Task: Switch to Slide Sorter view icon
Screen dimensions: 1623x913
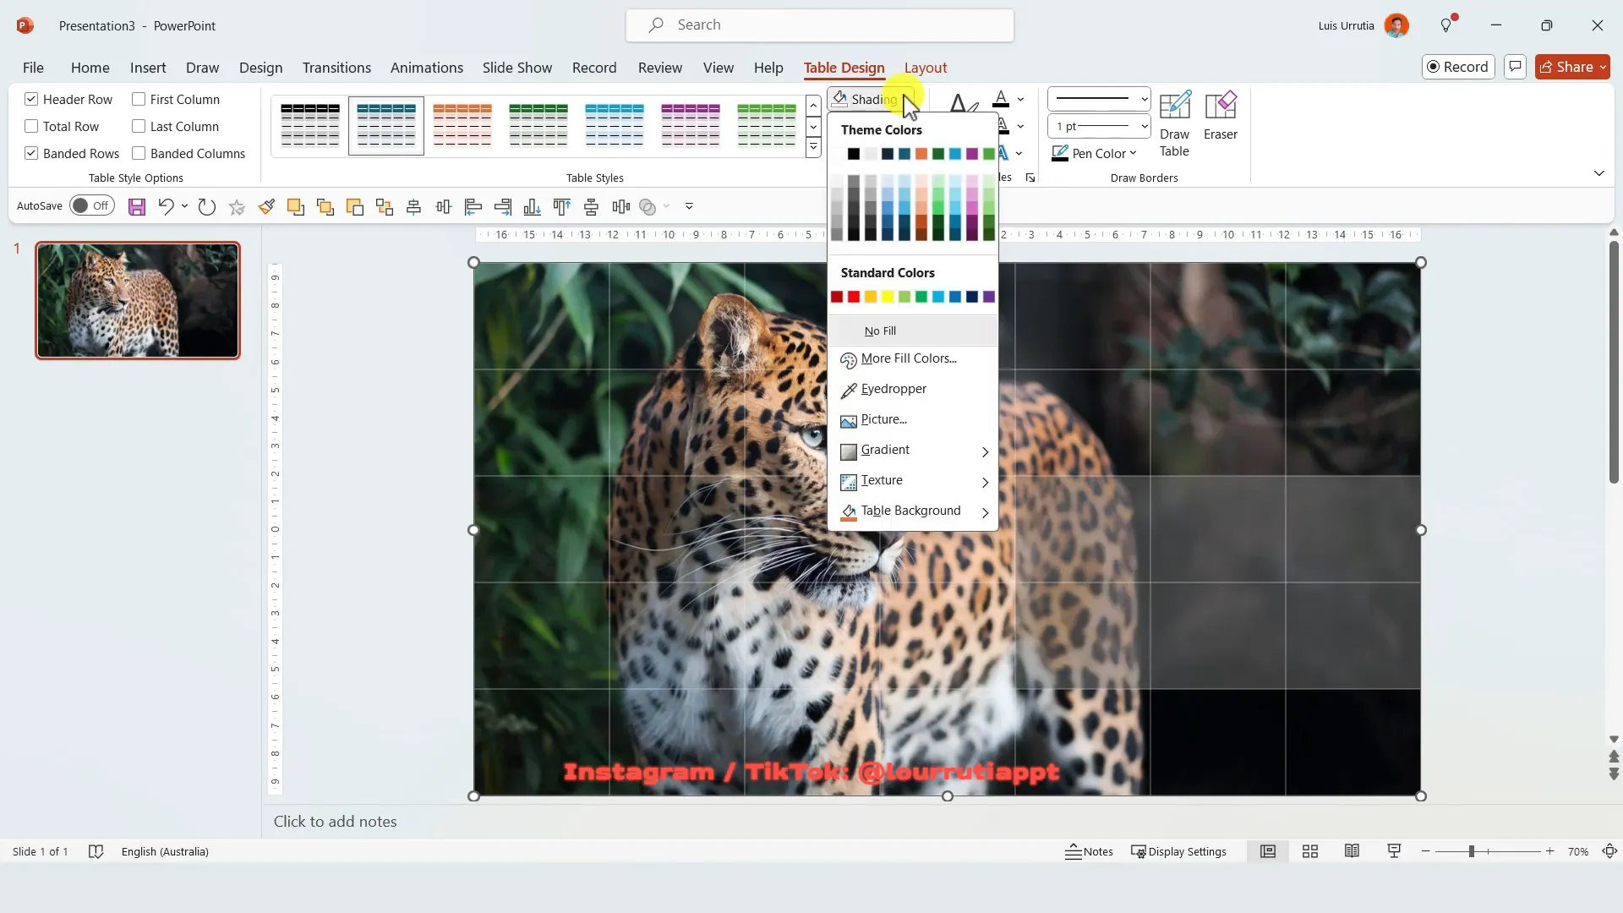Action: tap(1310, 851)
